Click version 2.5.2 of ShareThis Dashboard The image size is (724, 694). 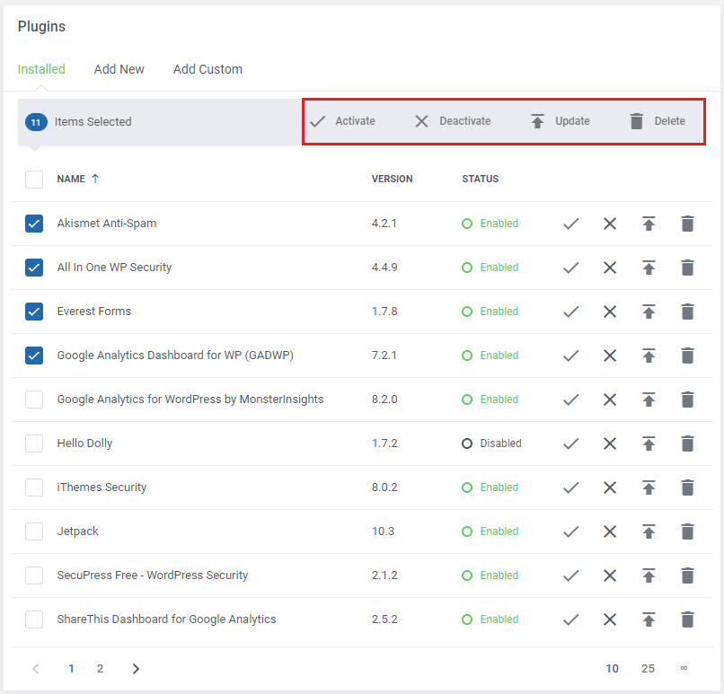pos(384,619)
